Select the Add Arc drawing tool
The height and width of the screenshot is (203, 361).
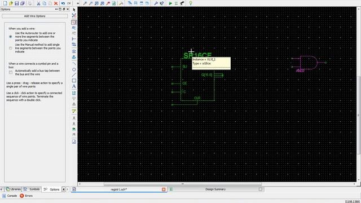74,64
